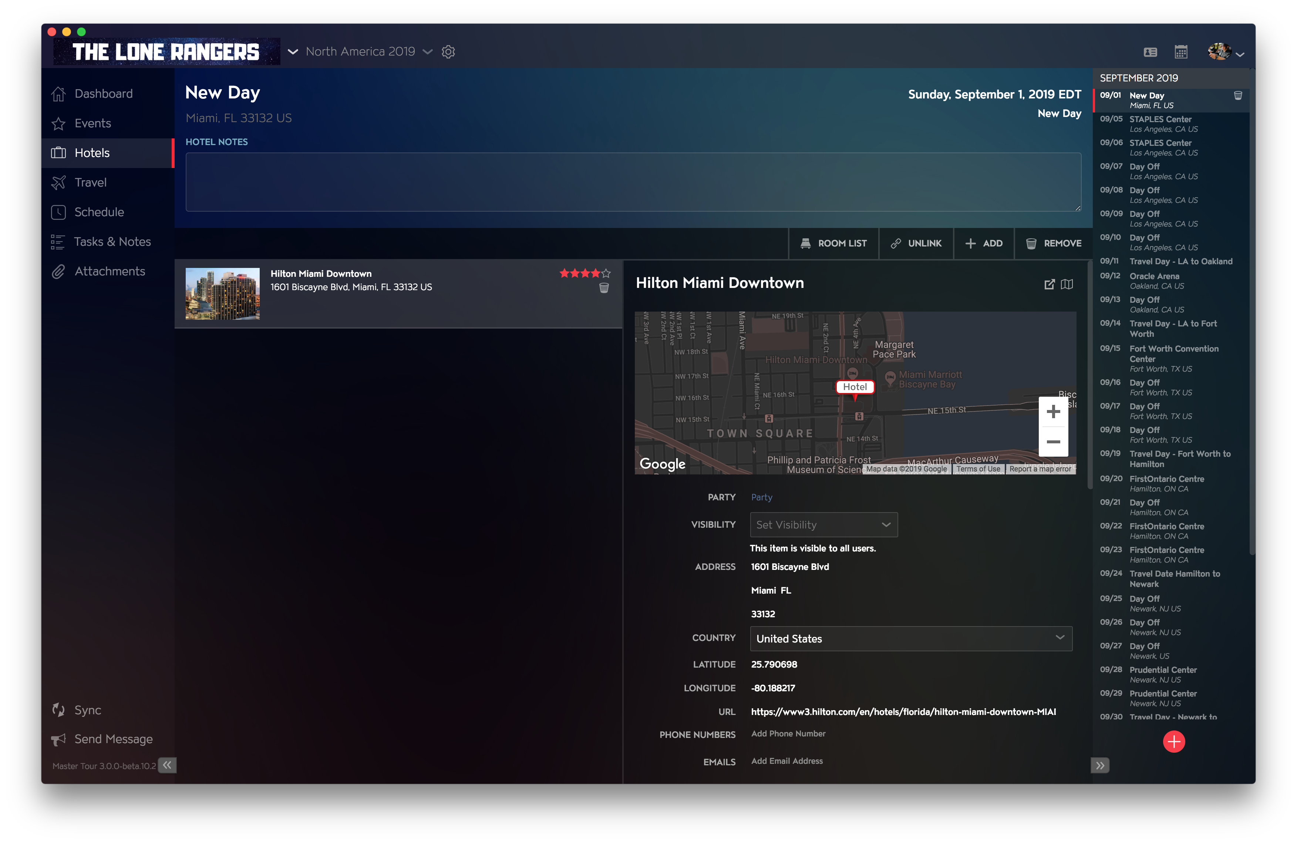Open the calendar icon in header
The height and width of the screenshot is (843, 1297).
click(1181, 52)
